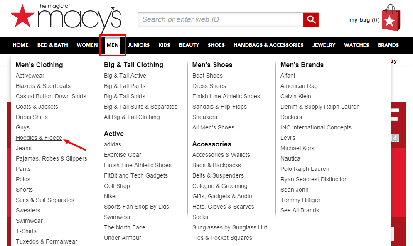Open the KIDS menu

pos(165,45)
